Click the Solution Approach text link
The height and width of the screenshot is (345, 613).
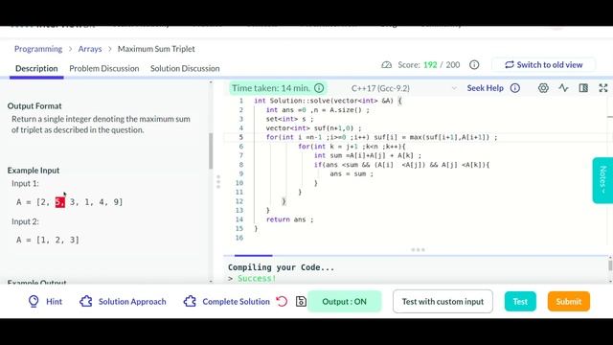pyautogui.click(x=132, y=302)
